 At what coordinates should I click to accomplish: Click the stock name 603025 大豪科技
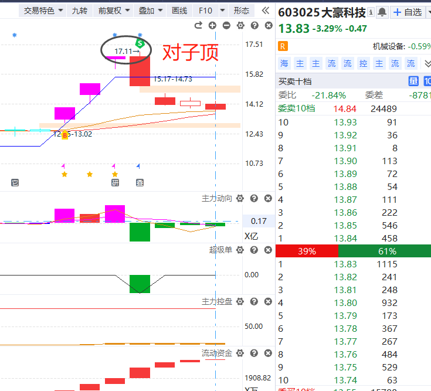[322, 12]
